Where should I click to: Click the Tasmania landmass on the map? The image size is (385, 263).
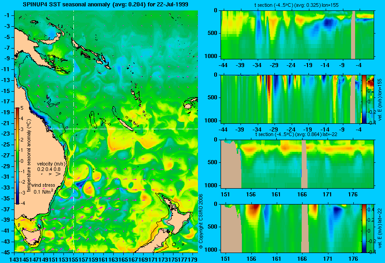pyautogui.click(x=32, y=235)
